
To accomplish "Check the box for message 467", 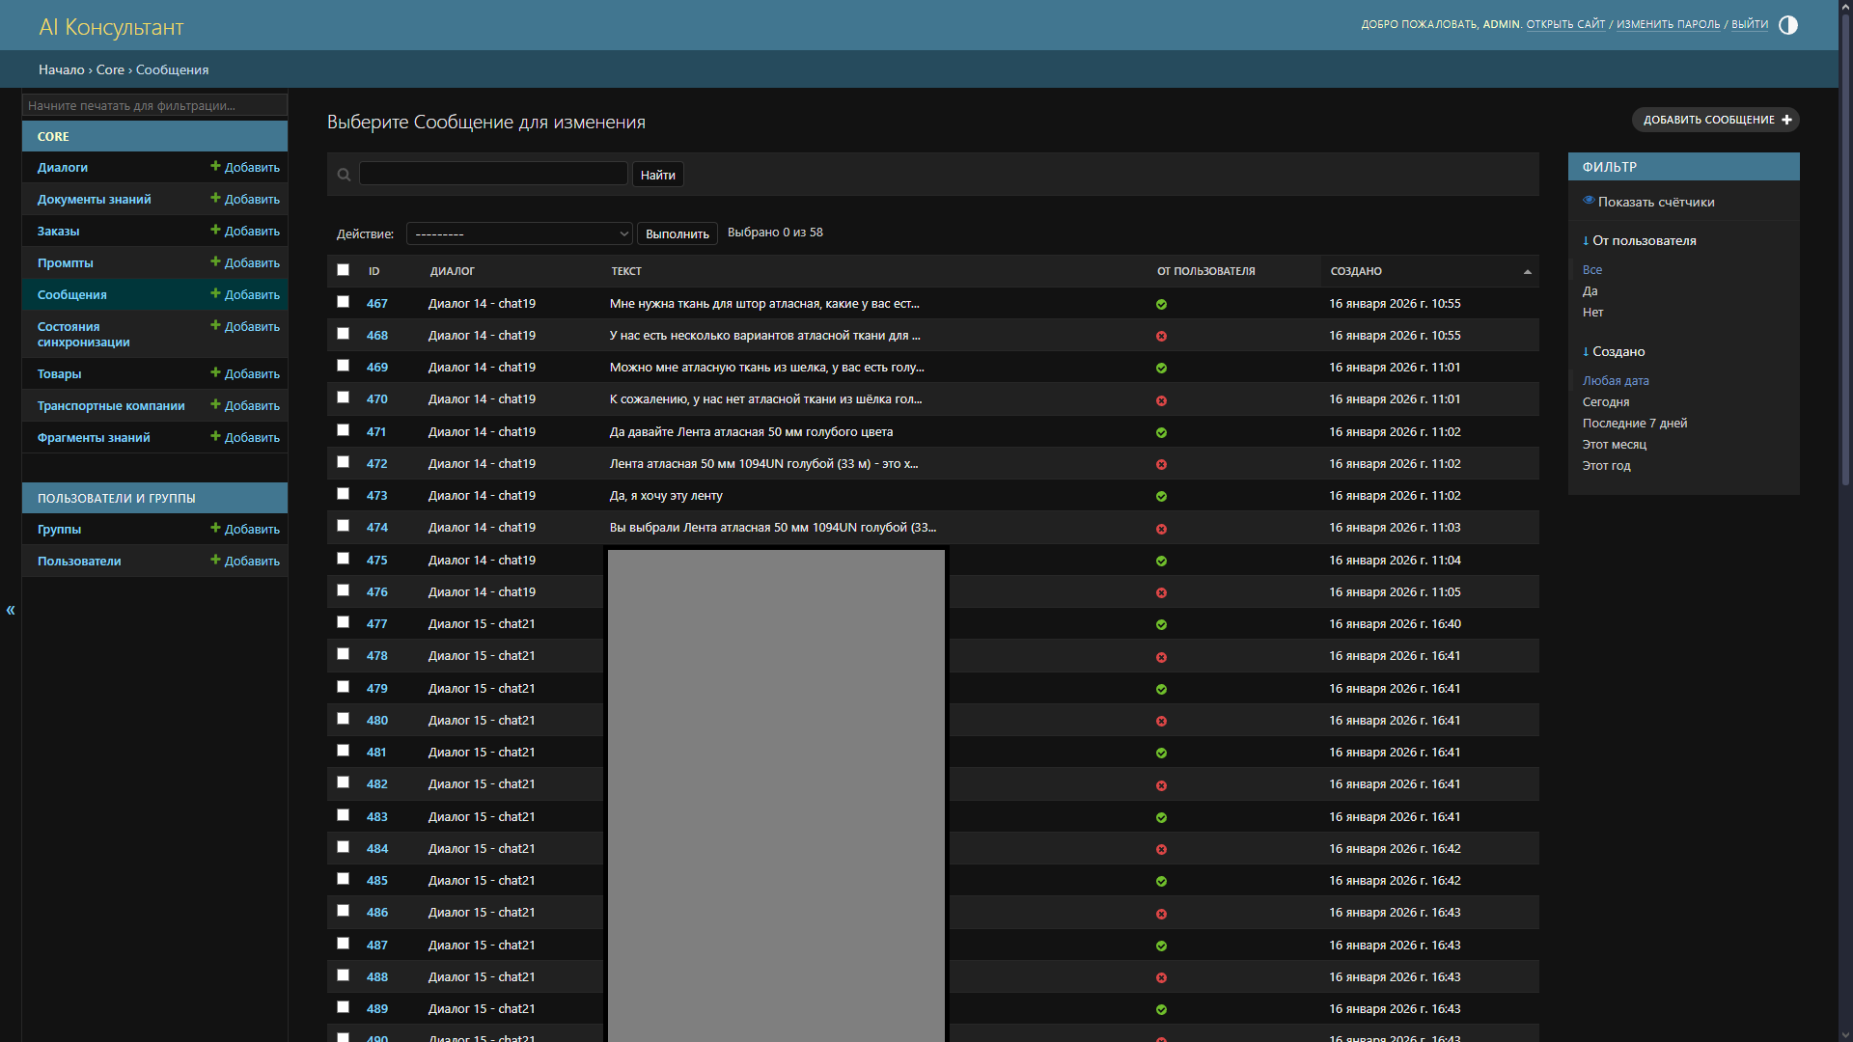I will point(343,302).
